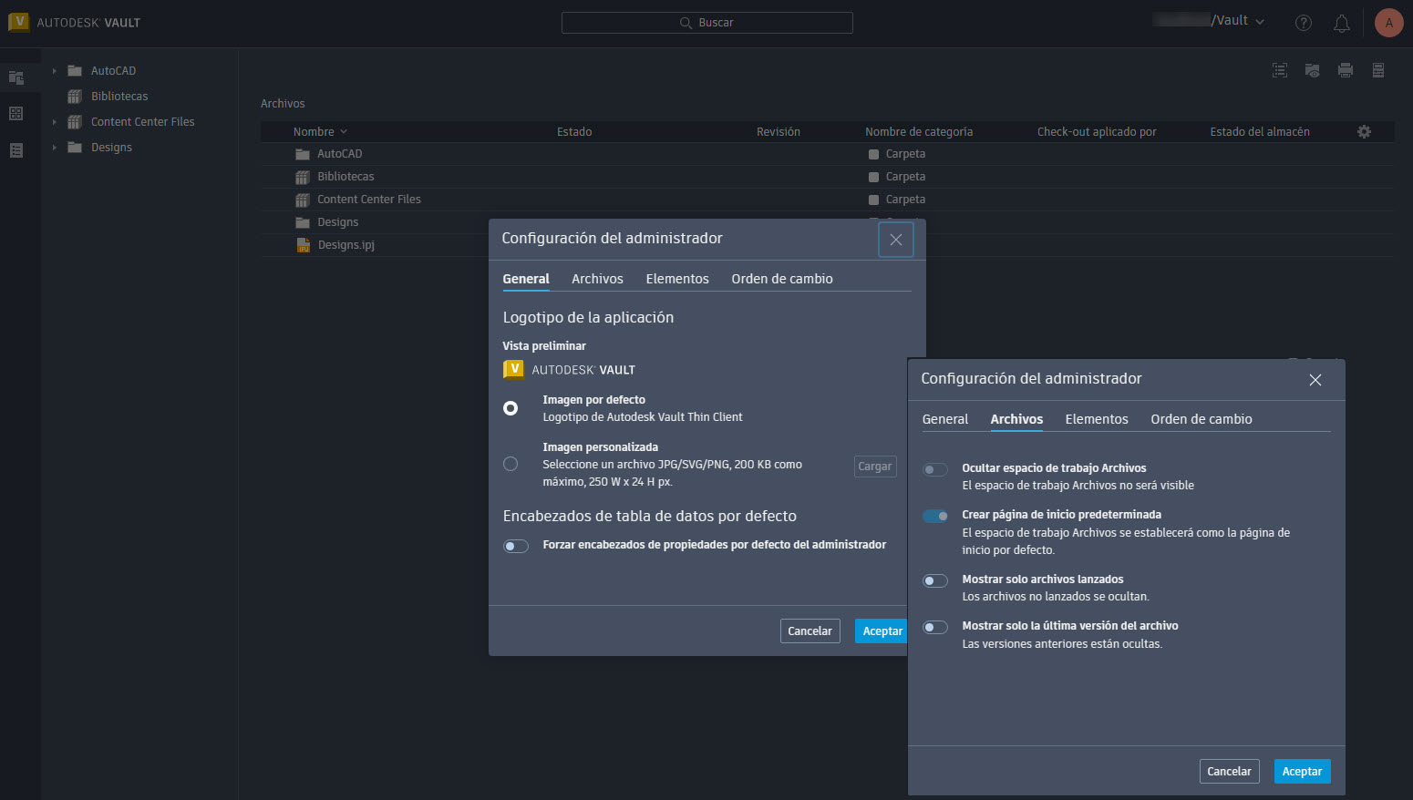Switch to Elementos tab in file-toggles dialog
Screen dimensions: 1413x800
(x=1097, y=419)
